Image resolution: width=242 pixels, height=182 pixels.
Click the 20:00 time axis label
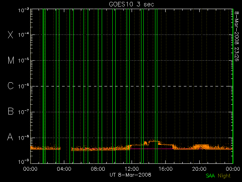[x=199, y=169]
